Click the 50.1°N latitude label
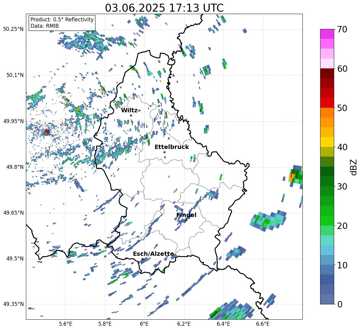The height and width of the screenshot is (330, 361). pyautogui.click(x=15, y=75)
